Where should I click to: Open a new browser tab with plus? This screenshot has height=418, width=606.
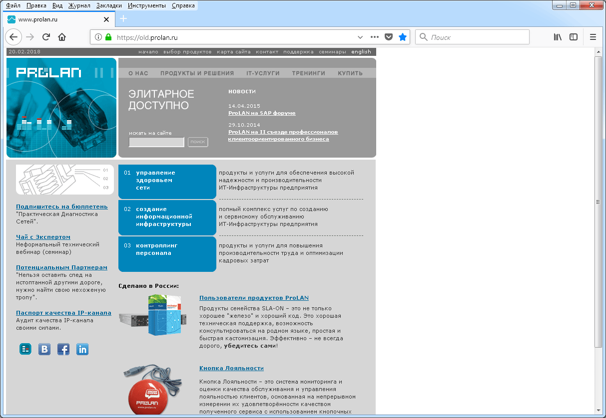123,19
